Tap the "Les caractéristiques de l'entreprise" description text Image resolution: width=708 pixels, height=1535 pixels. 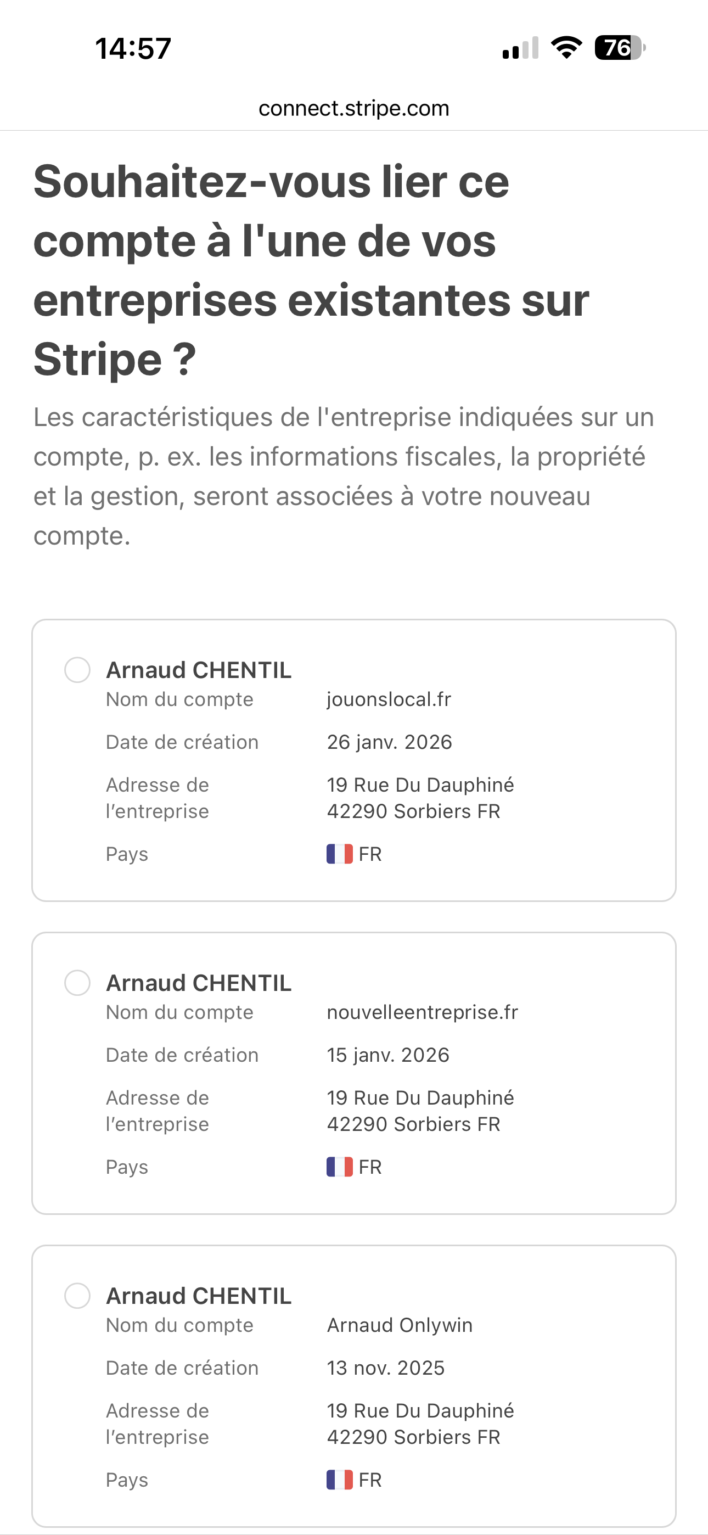point(342,476)
